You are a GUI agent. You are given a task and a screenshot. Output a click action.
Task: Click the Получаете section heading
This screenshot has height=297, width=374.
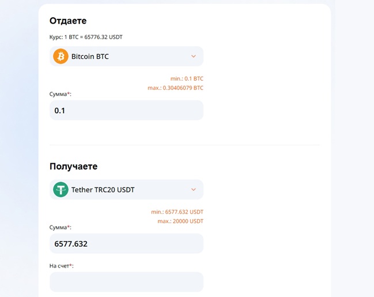click(x=73, y=166)
